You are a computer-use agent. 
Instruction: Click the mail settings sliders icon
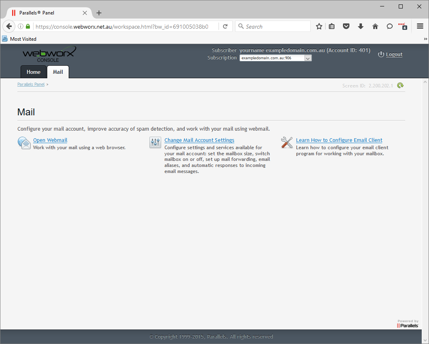point(155,142)
